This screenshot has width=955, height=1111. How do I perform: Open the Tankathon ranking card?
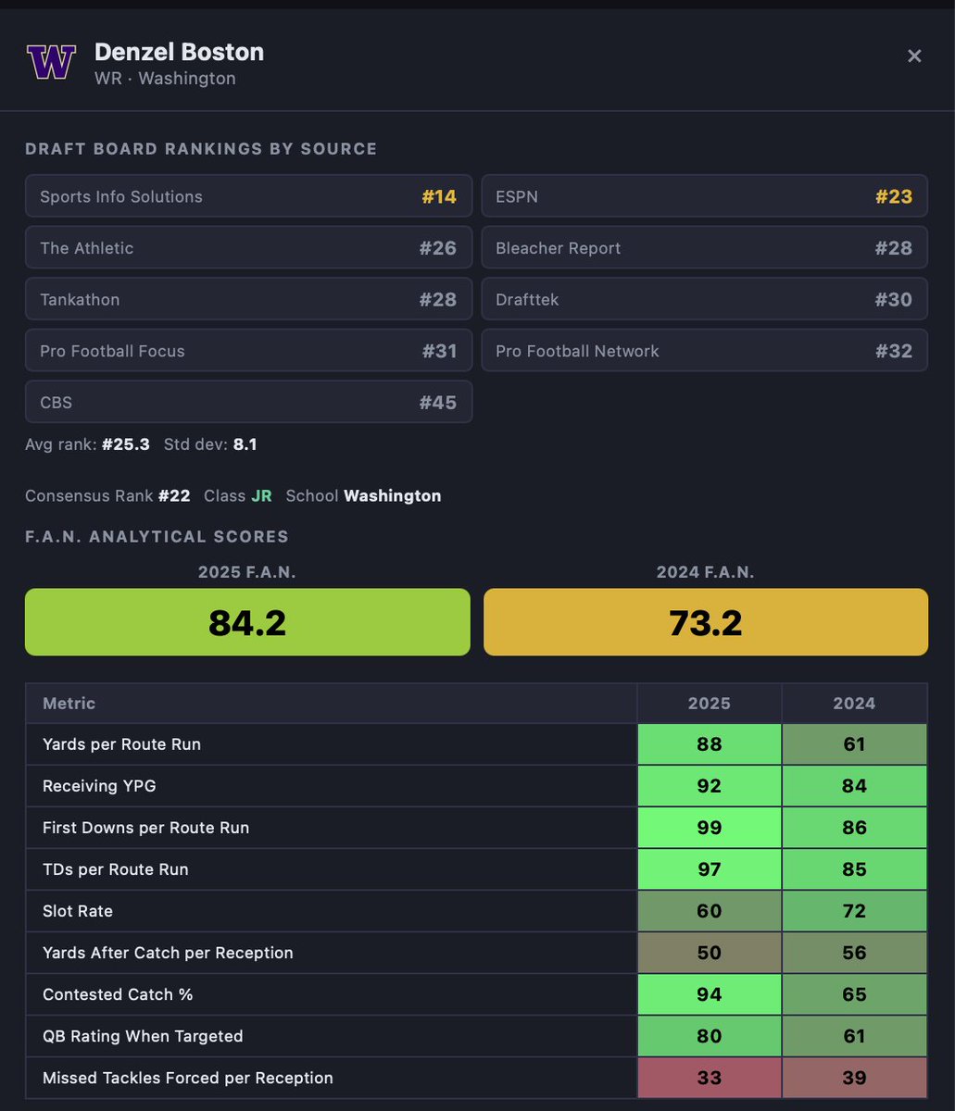(x=248, y=299)
